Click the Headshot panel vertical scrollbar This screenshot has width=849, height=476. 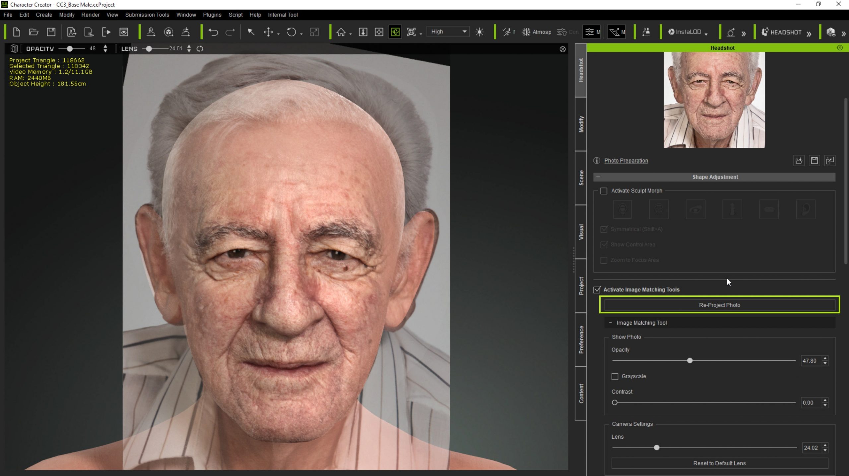846,181
